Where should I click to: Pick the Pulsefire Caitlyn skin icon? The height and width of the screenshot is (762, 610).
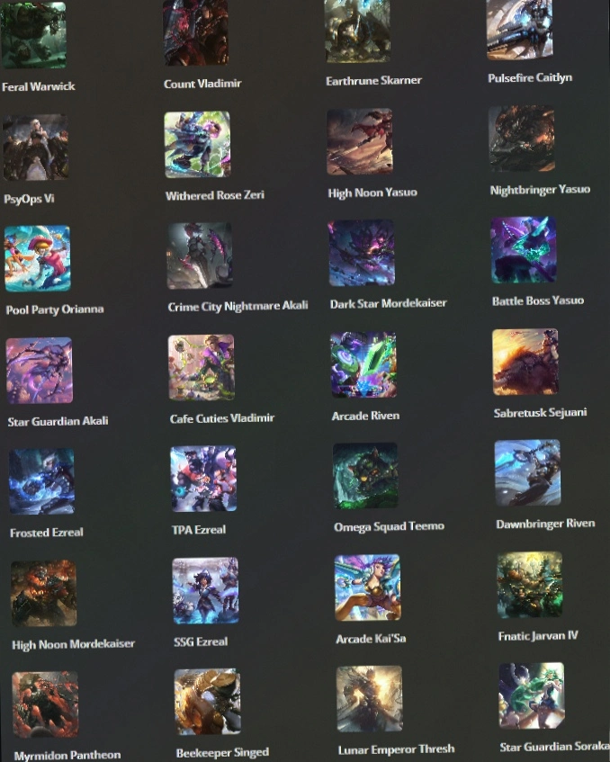520,28
